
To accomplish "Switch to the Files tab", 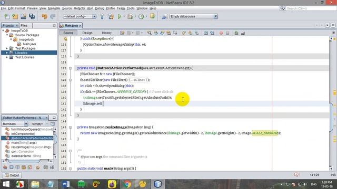I will click(x=24, y=25).
